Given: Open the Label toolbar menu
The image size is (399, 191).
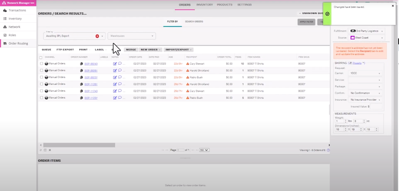Looking at the screenshot, I should pos(100,50).
